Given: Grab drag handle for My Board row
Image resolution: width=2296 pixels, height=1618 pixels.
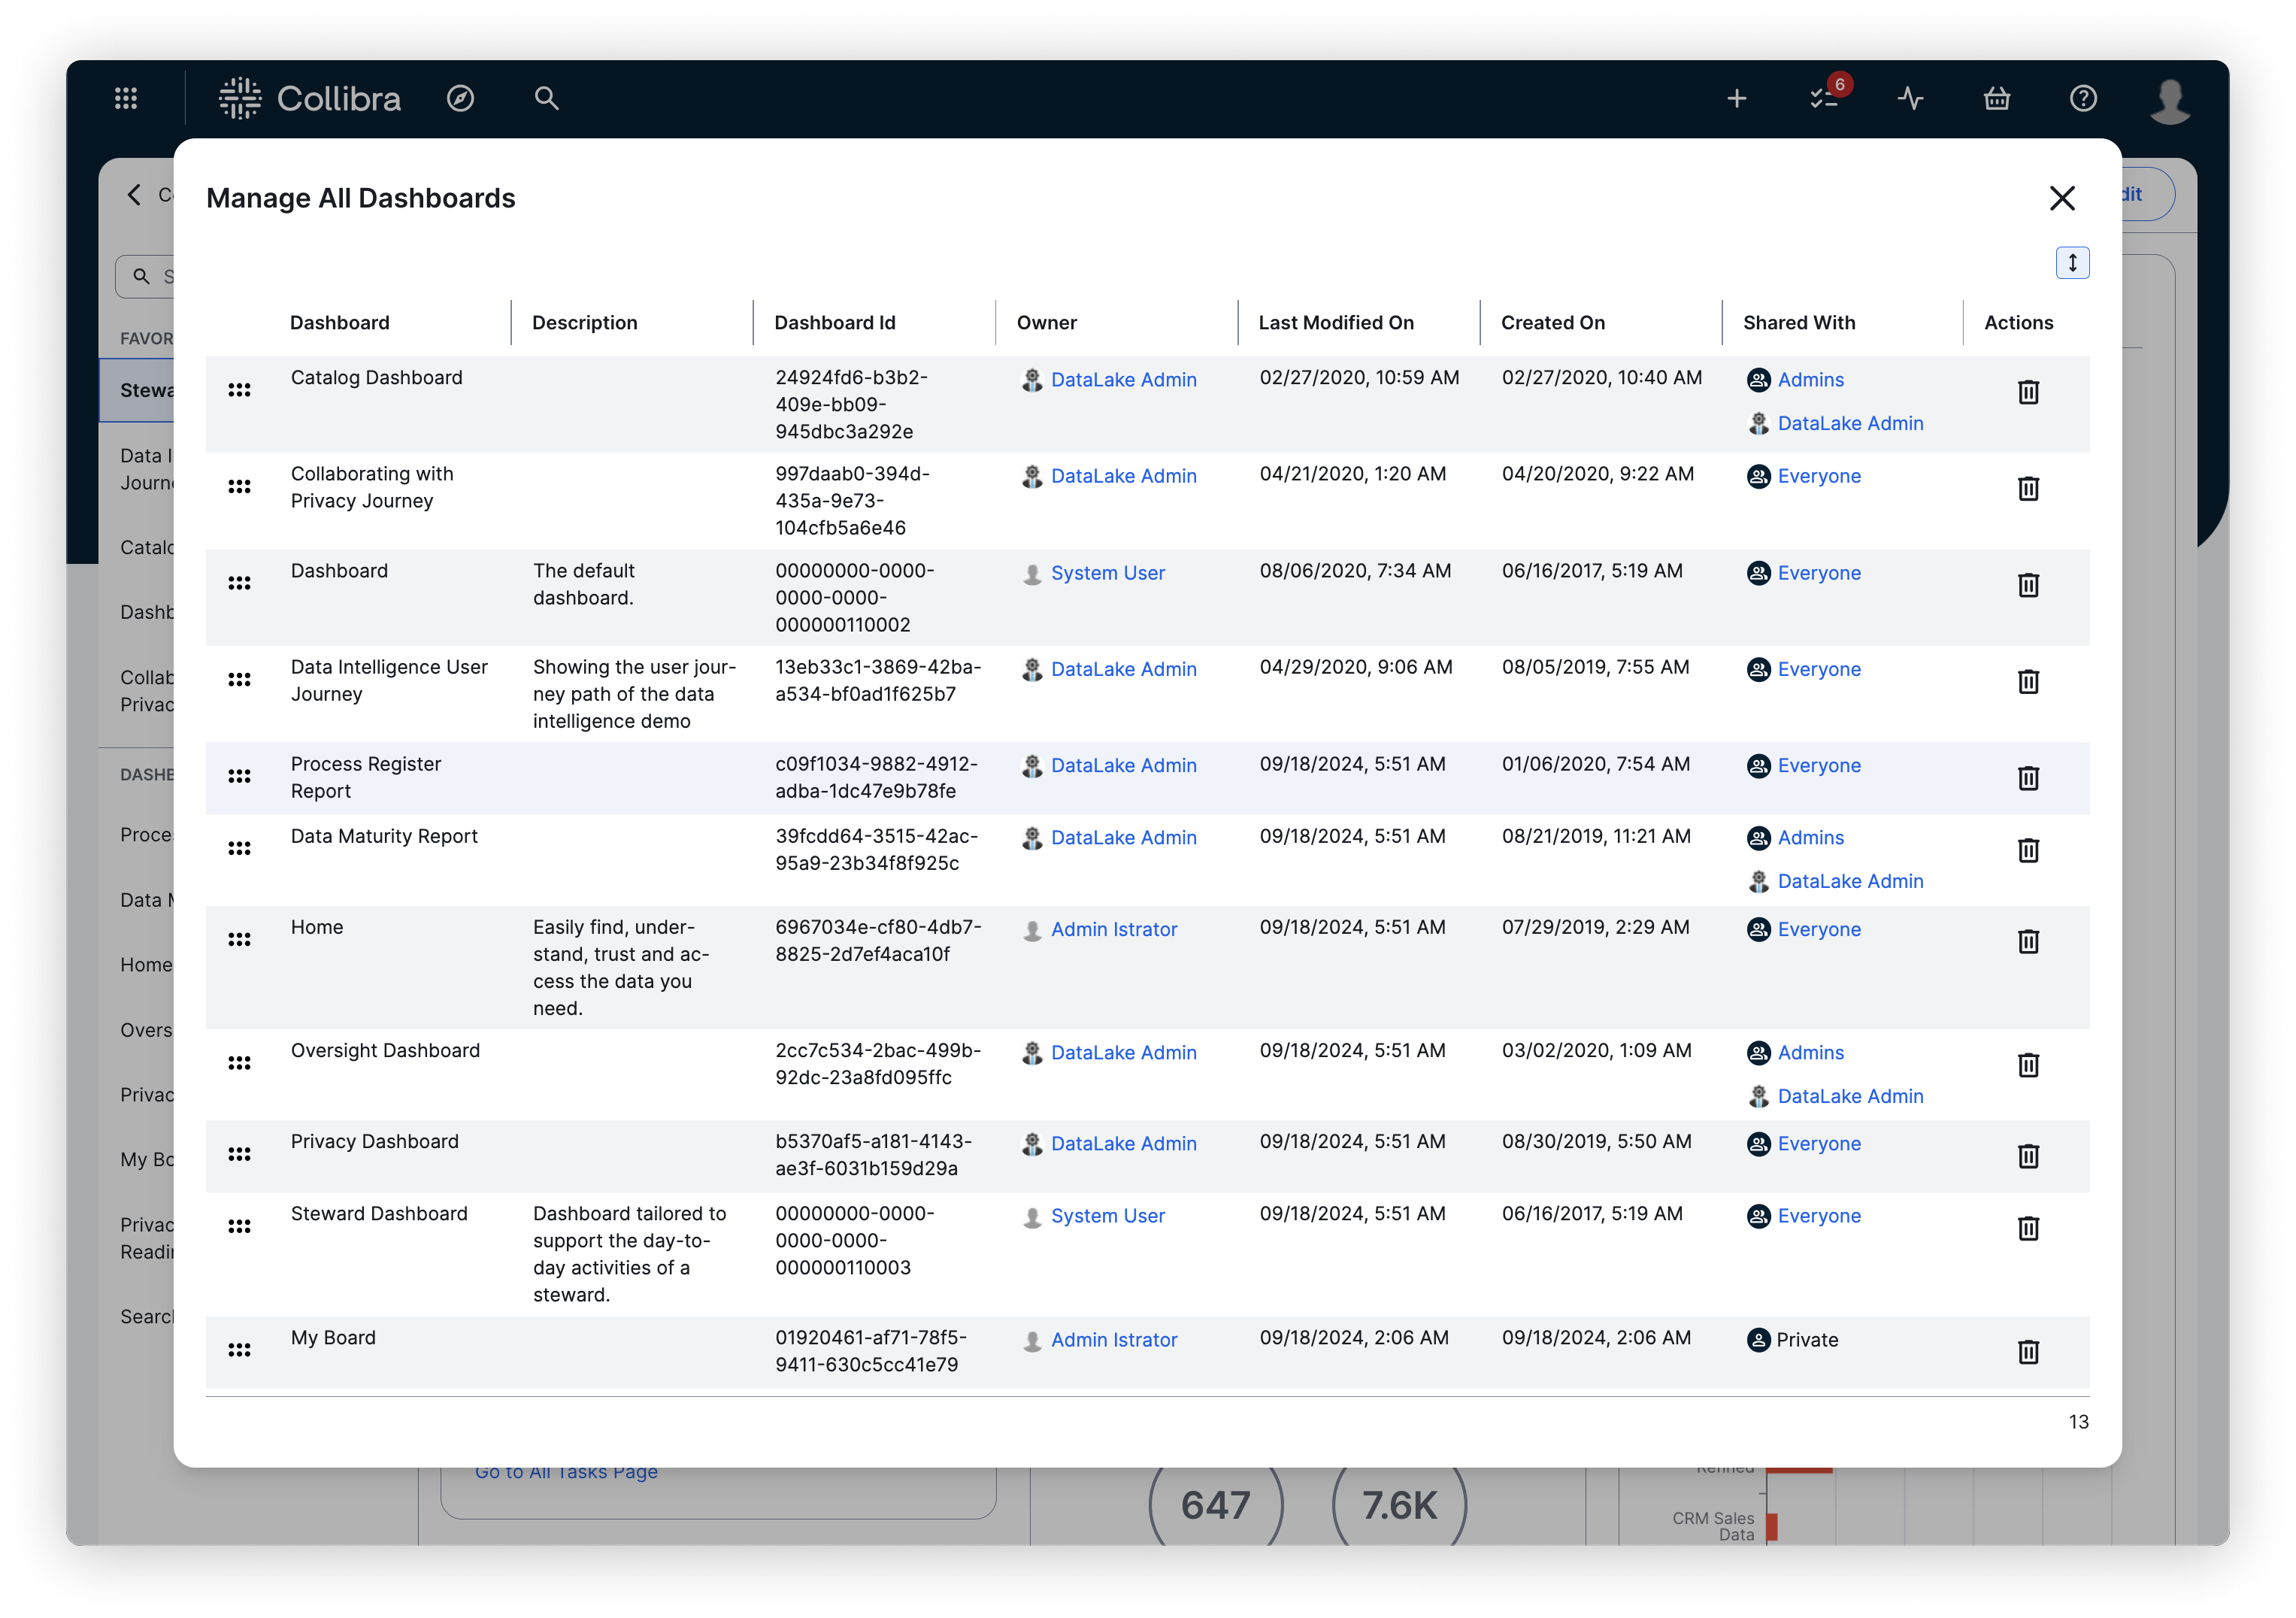Looking at the screenshot, I should (x=239, y=1350).
